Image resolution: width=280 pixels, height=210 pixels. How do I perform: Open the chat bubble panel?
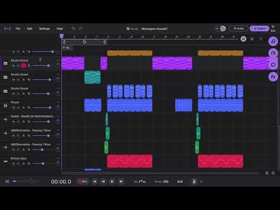(273, 65)
